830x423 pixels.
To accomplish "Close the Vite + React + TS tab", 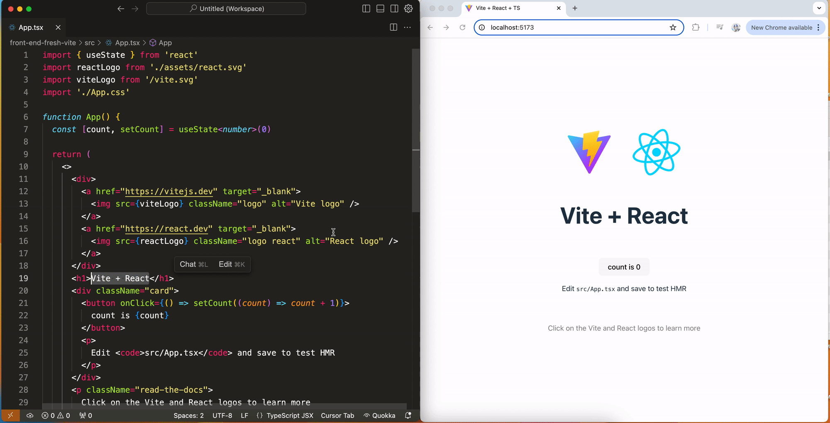I will pos(559,8).
